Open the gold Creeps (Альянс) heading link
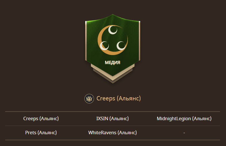Image resolution: width=226 pixels, height=146 pixels. [119, 98]
